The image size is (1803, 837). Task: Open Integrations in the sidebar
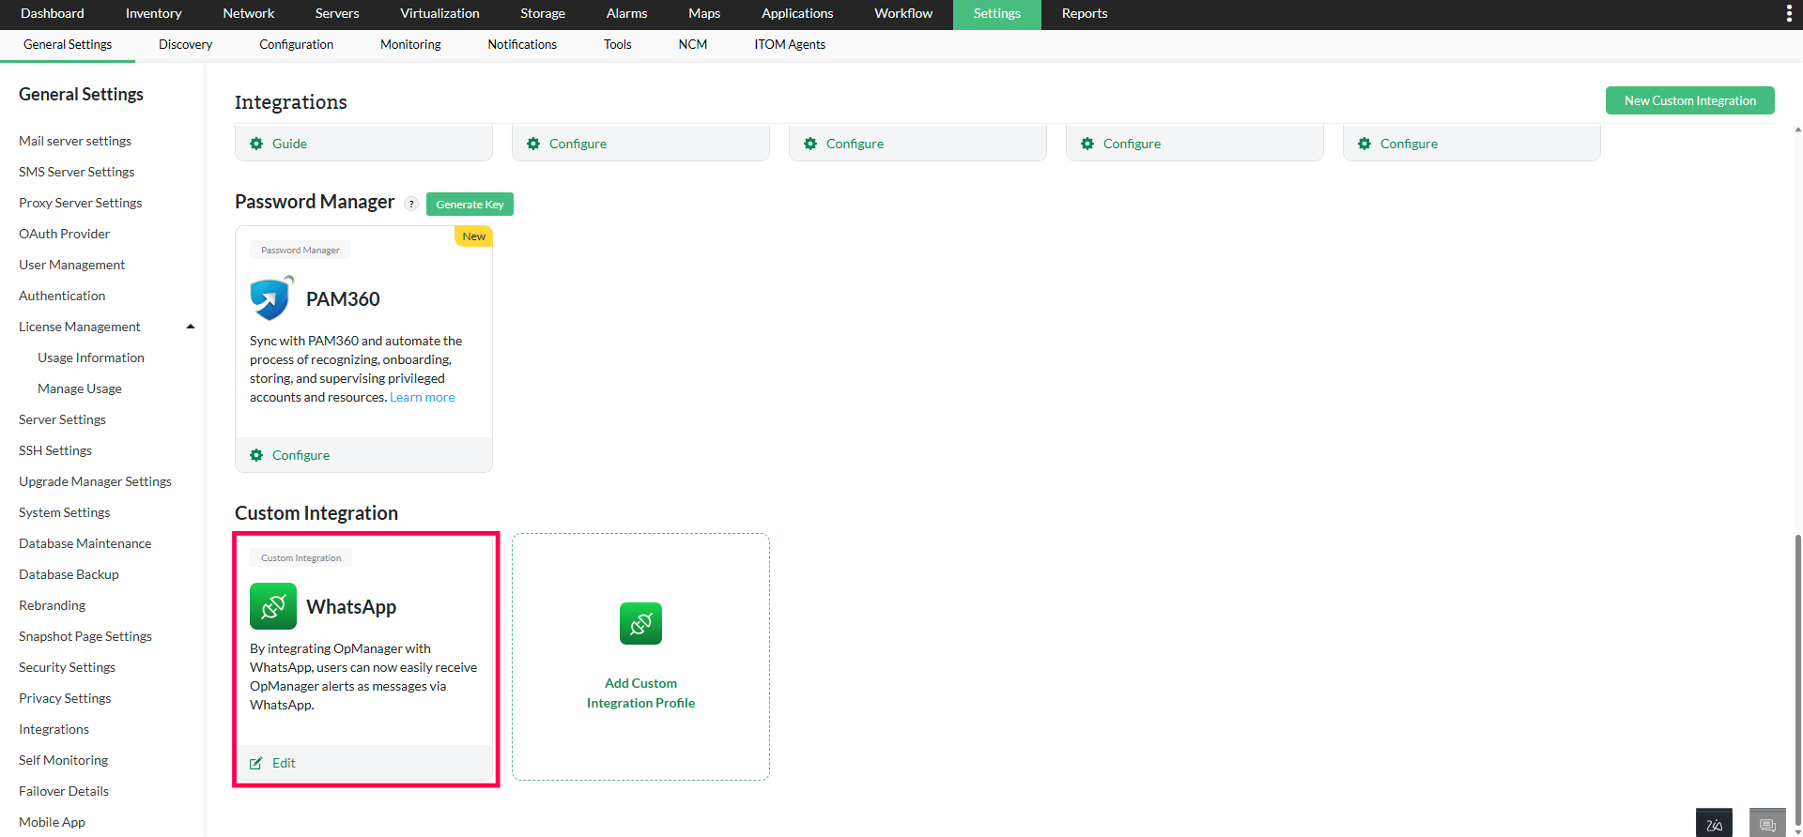pos(54,729)
